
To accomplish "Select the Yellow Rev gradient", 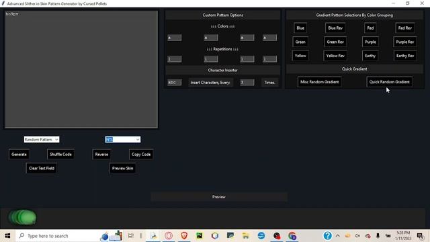I will (x=335, y=56).
